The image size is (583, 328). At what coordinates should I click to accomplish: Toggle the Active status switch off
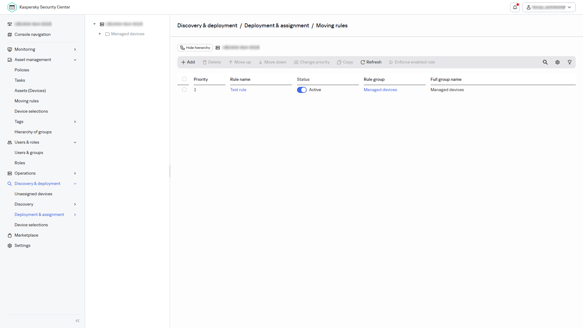[302, 90]
